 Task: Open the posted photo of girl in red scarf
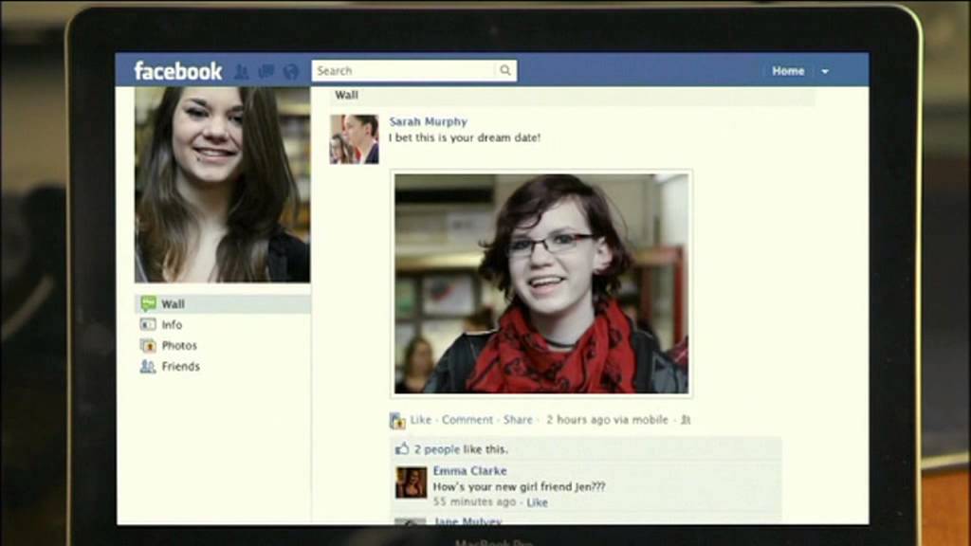tap(541, 283)
